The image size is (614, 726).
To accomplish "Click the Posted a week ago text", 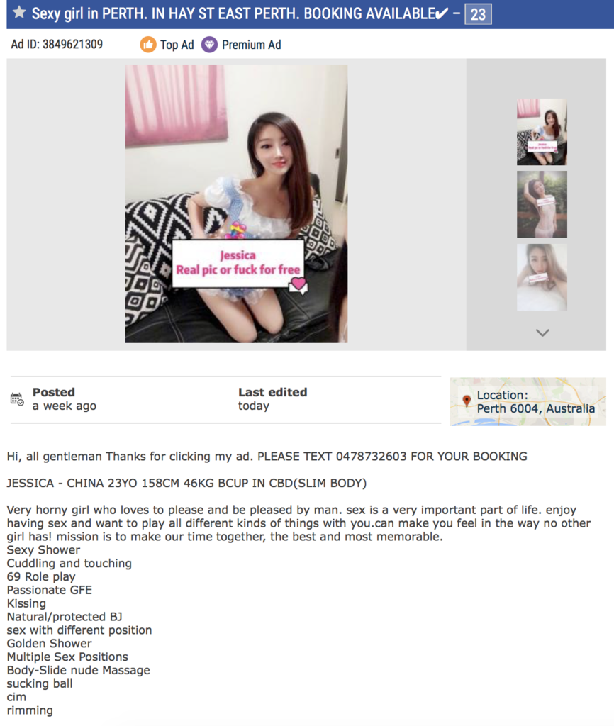I will pyautogui.click(x=65, y=398).
